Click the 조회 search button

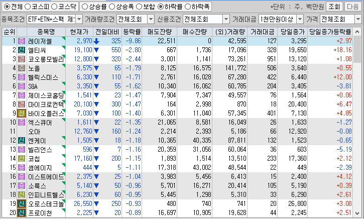334,7
